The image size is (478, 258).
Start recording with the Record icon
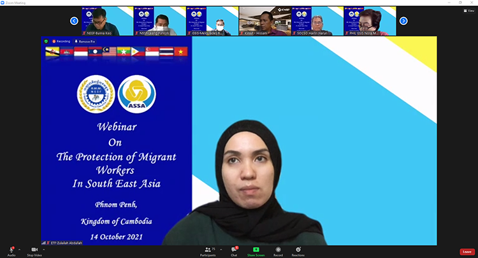[x=277, y=249]
